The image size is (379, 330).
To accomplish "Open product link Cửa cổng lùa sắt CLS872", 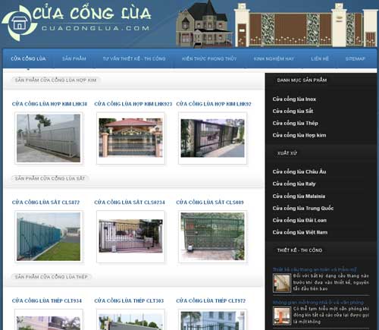I will point(45,203).
